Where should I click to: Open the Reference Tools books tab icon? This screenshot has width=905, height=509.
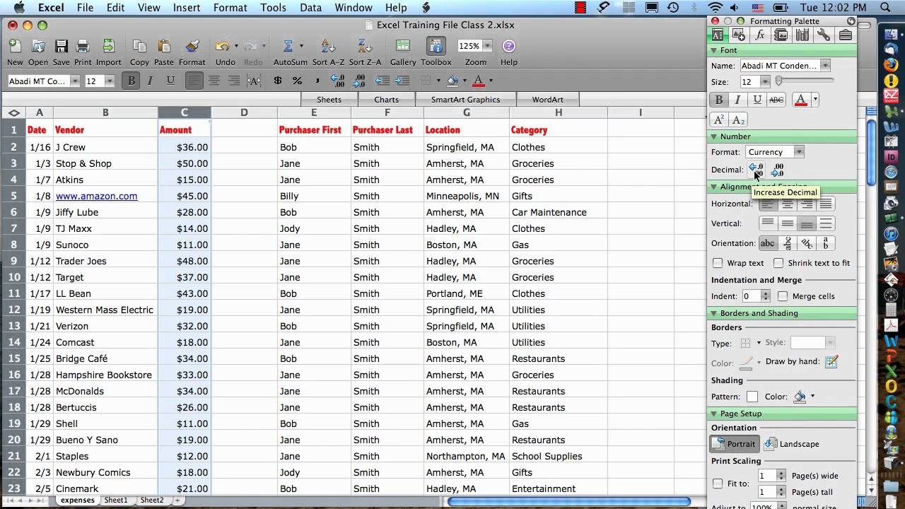coord(802,35)
